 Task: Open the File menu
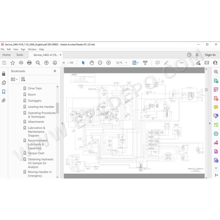tap(3, 49)
